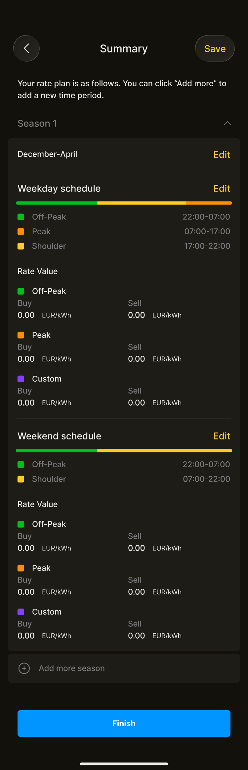Collapse the Season 1 section chevron

coord(227,123)
